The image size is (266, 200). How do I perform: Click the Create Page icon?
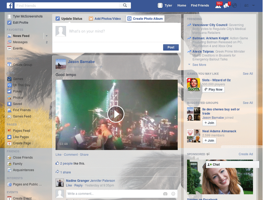(x=9, y=143)
